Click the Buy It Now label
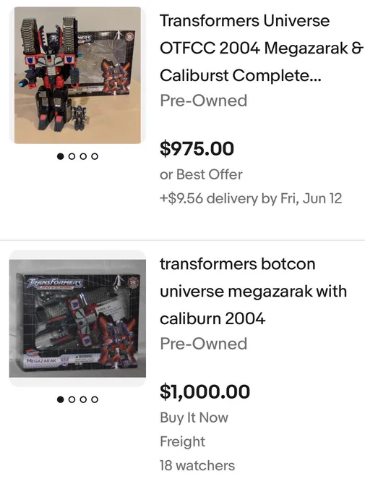 (194, 417)
